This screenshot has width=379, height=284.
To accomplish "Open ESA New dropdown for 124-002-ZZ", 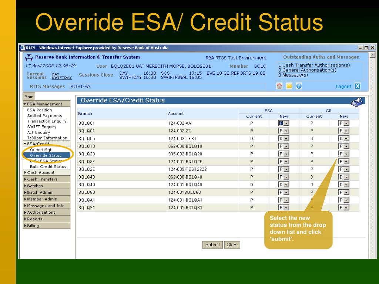I will coord(284,131).
